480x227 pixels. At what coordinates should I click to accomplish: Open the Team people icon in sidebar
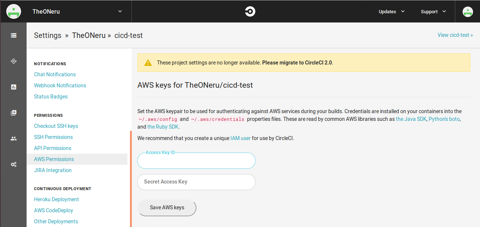tap(14, 139)
